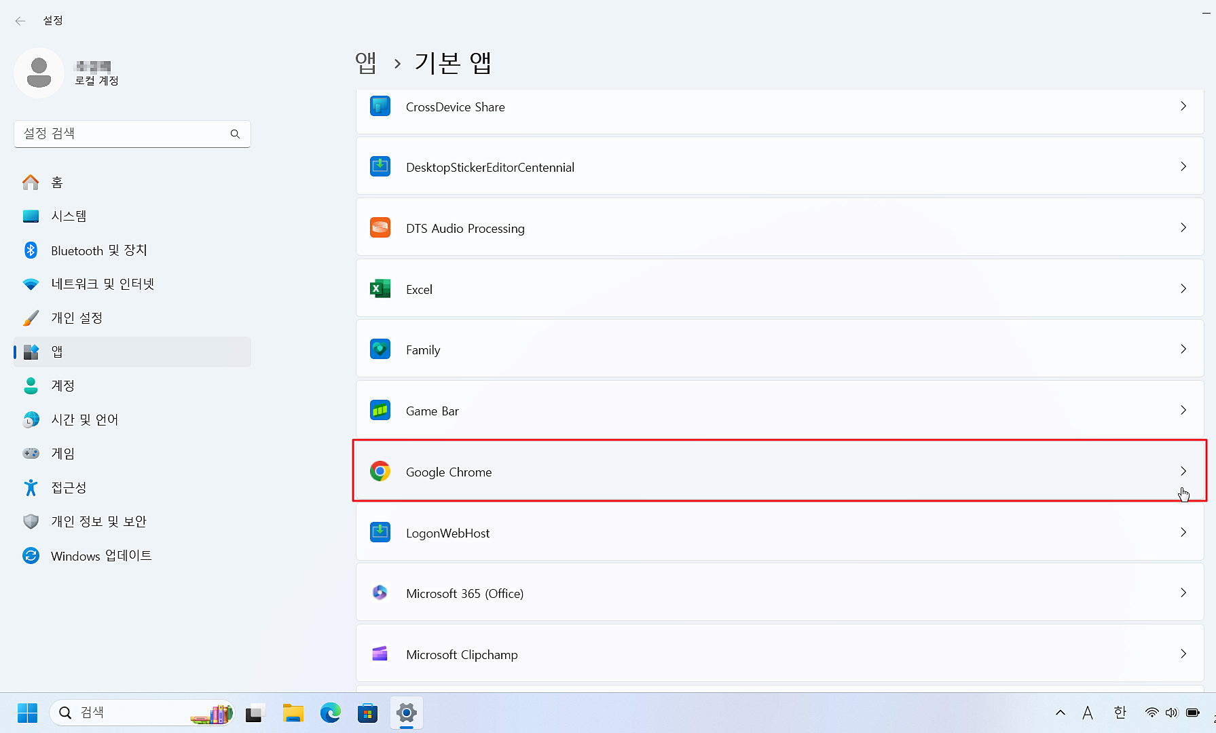Expand Excel row chevron
The height and width of the screenshot is (733, 1216).
(x=1183, y=289)
